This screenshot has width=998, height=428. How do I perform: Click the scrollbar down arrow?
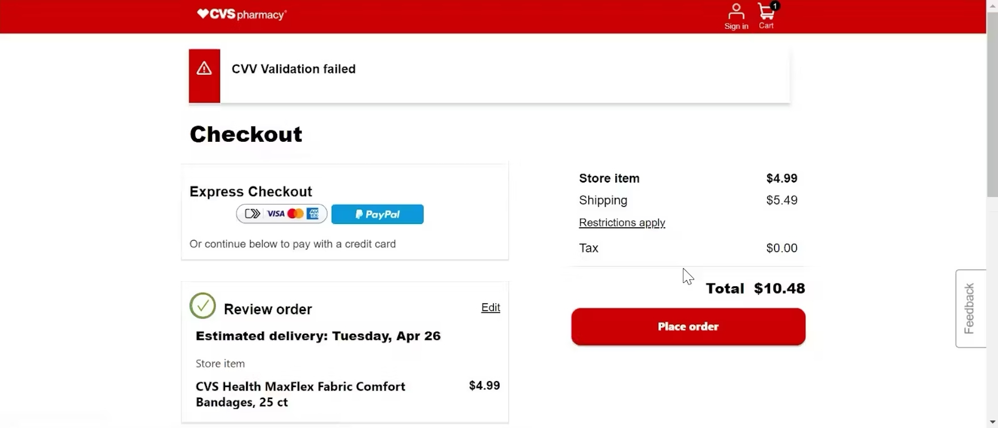tap(992, 423)
